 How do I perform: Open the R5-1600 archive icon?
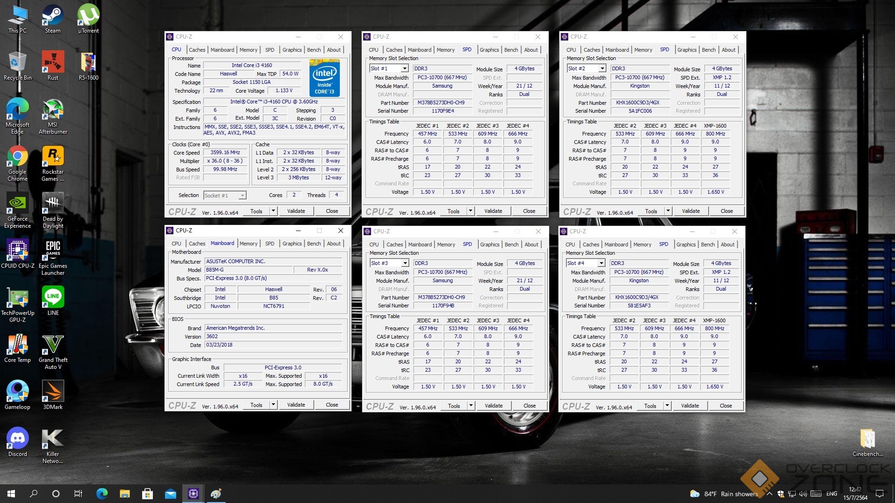[x=88, y=66]
